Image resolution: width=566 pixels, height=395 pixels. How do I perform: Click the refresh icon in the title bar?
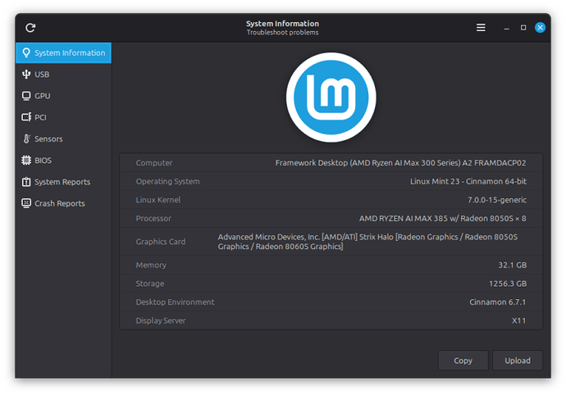[30, 28]
